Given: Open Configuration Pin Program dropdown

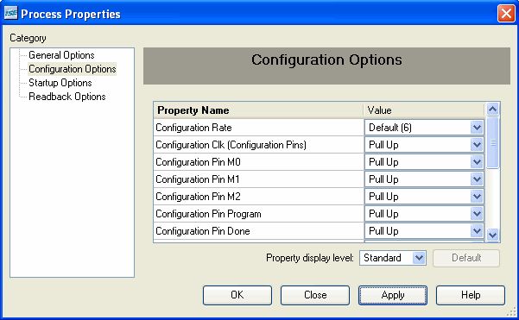Looking at the screenshot, I should pyautogui.click(x=477, y=214).
